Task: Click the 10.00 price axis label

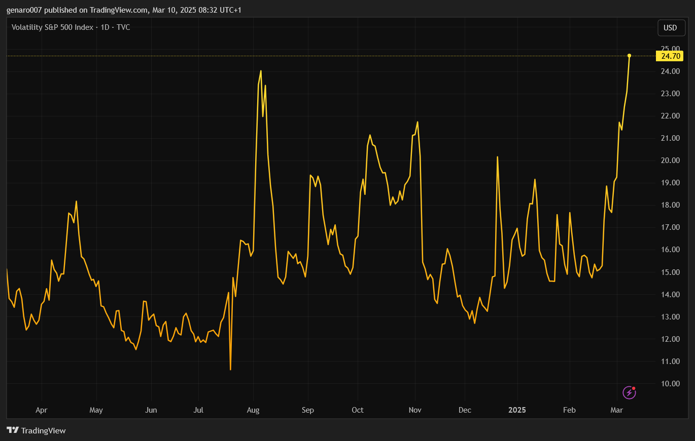Action: (670, 384)
